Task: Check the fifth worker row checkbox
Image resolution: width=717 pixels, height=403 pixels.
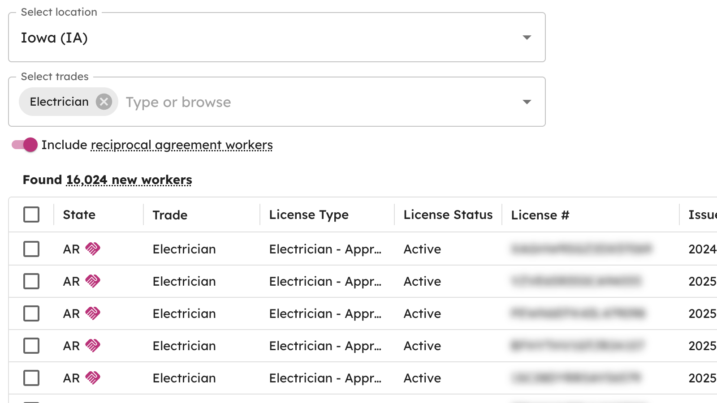Action: 31,378
